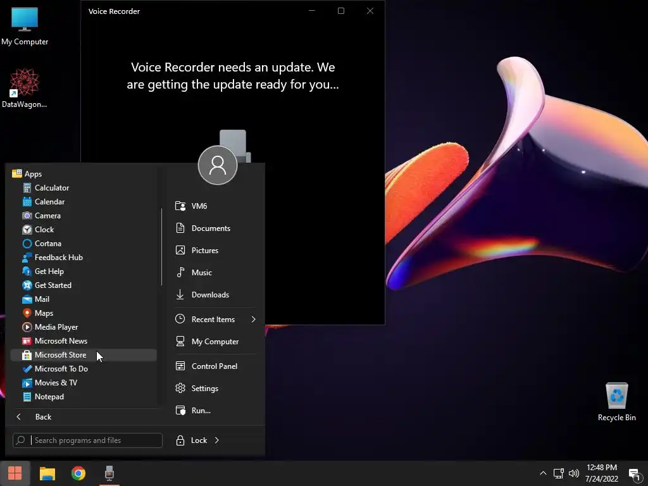Open the clock and date flyout
Image resolution: width=648 pixels, height=486 pixels.
[602, 473]
